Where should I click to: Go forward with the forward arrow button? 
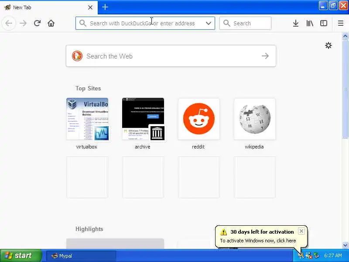[x=23, y=23]
